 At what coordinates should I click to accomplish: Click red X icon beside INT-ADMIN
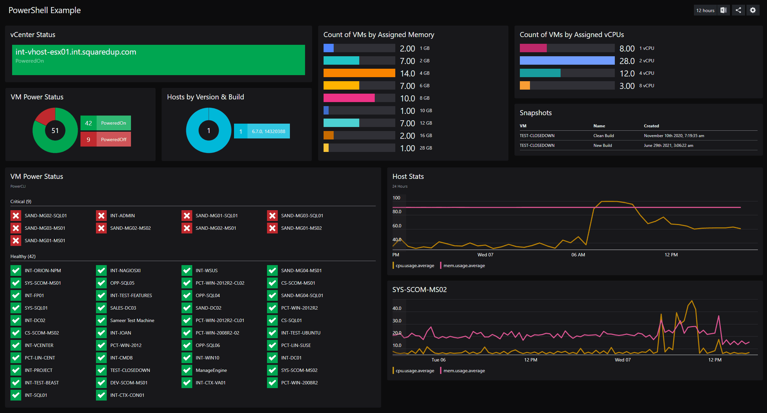101,216
